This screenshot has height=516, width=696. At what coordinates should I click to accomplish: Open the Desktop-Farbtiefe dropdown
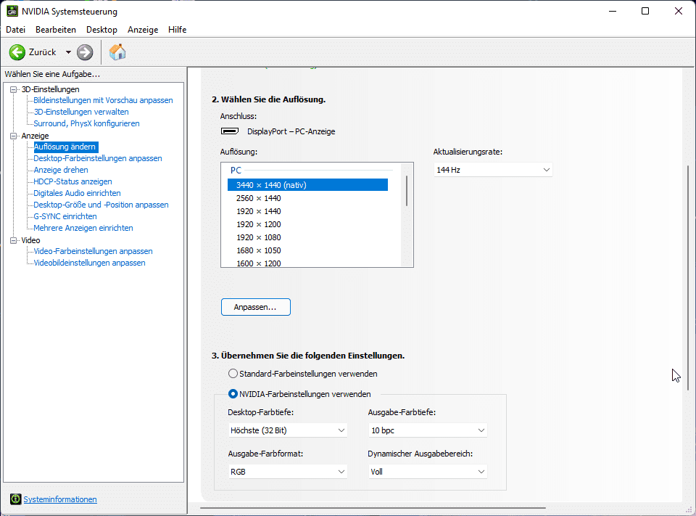pos(288,430)
